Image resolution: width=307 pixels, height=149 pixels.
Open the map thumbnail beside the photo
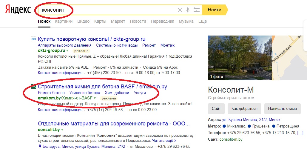click(289, 58)
